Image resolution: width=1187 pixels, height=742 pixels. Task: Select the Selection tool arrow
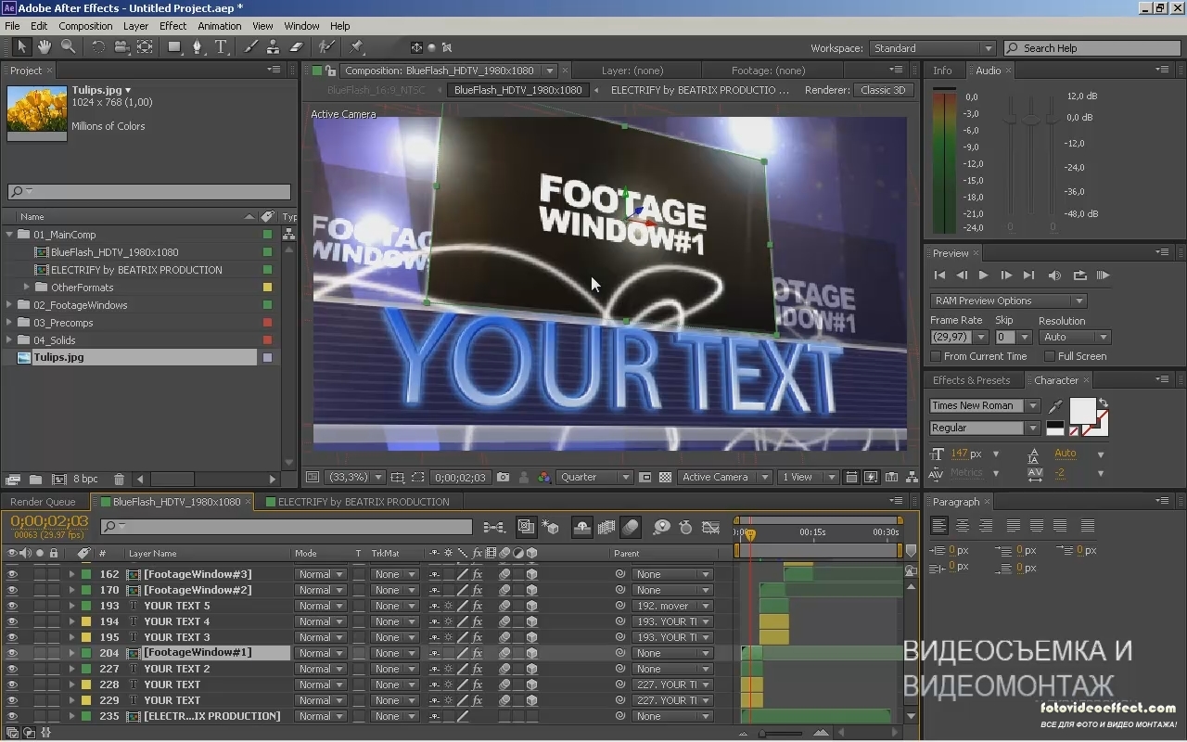pos(22,47)
